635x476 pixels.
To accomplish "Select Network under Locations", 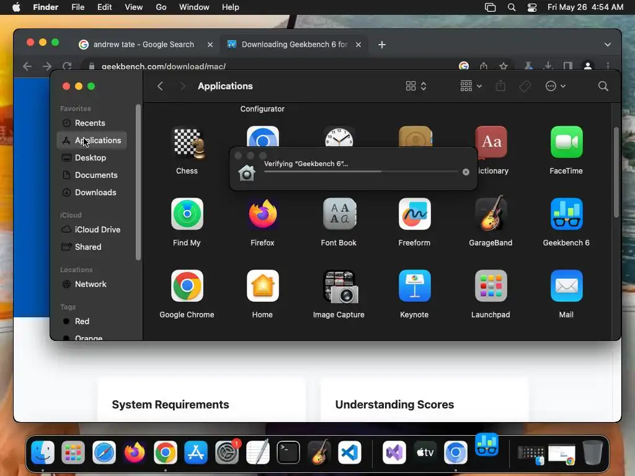I will pos(92,284).
